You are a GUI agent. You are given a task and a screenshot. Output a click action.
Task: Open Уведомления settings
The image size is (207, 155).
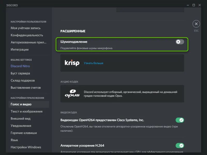(x=21, y=126)
